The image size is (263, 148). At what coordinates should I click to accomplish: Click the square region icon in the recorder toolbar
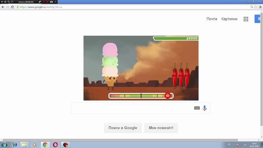12,2
